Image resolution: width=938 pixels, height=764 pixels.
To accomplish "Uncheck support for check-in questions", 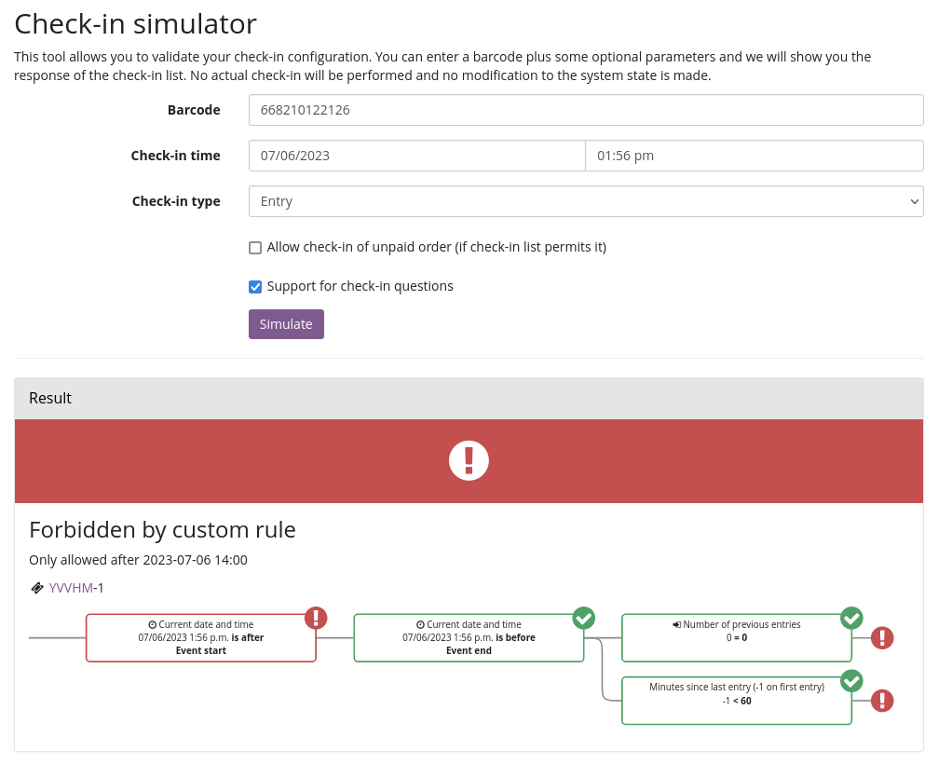I will click(255, 287).
